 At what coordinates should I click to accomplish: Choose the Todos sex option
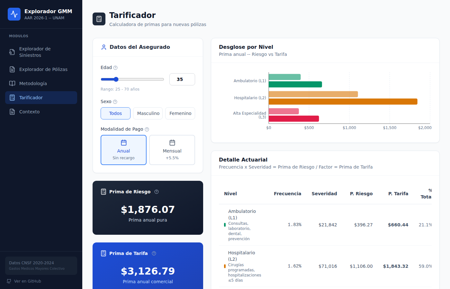pyautogui.click(x=115, y=113)
